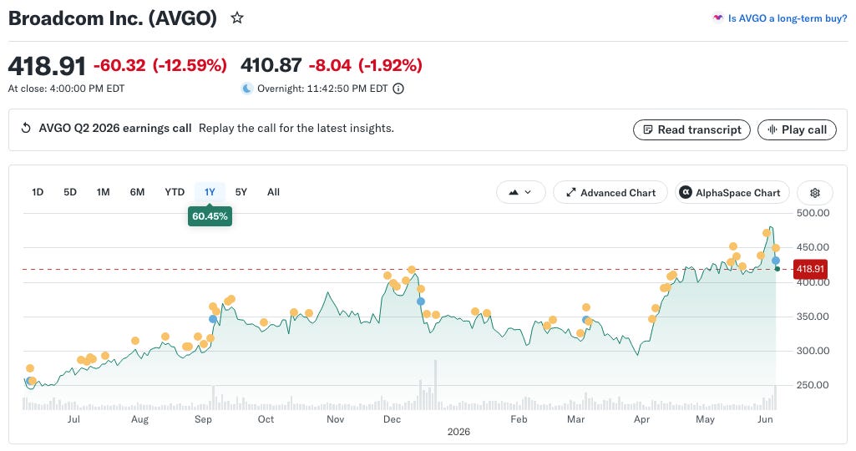Click the overnight price 410.87
Image resolution: width=856 pixels, height=451 pixels.
pos(271,65)
